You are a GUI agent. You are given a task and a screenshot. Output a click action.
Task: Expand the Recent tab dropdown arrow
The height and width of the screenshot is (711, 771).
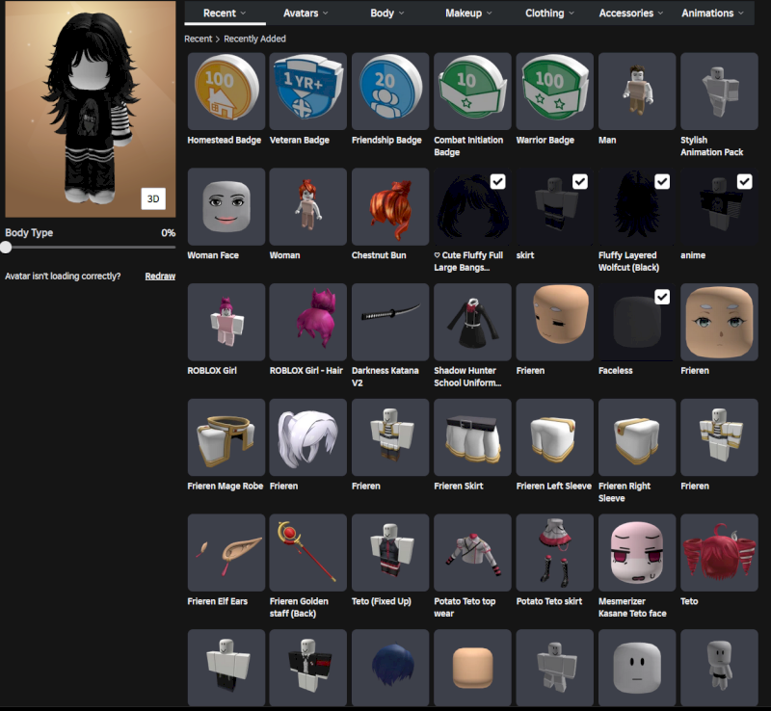[x=244, y=13]
